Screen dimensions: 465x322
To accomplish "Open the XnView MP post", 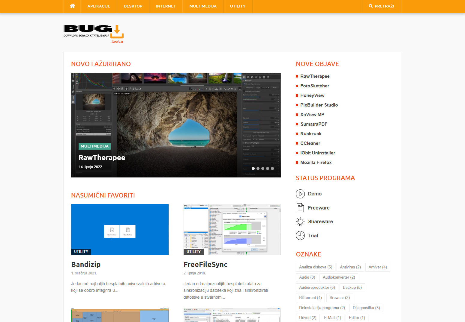I will (312, 115).
